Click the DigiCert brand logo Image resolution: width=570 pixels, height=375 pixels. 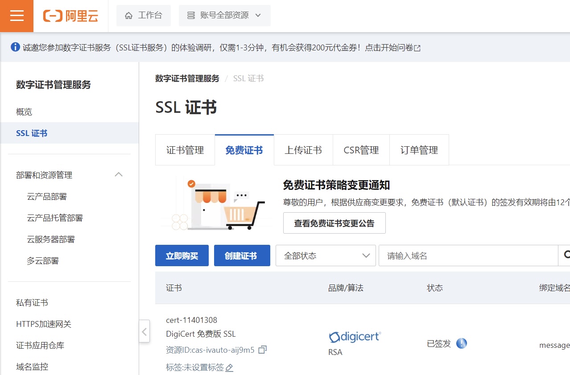(355, 337)
